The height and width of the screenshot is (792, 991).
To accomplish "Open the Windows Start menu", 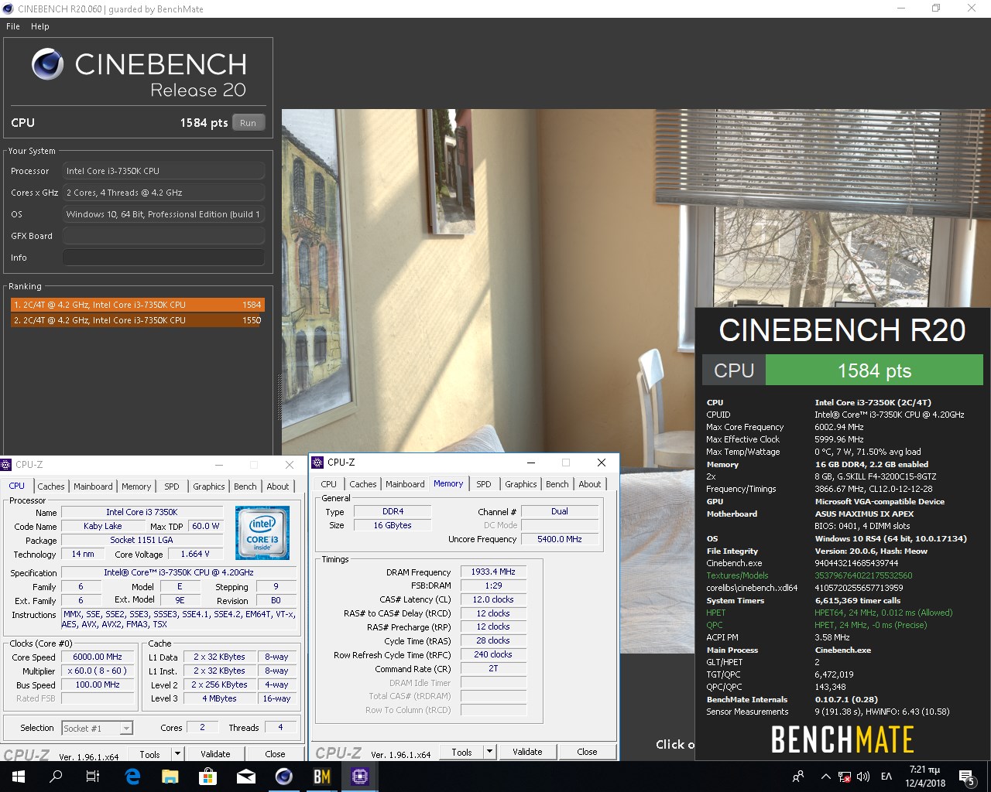I will pyautogui.click(x=18, y=777).
